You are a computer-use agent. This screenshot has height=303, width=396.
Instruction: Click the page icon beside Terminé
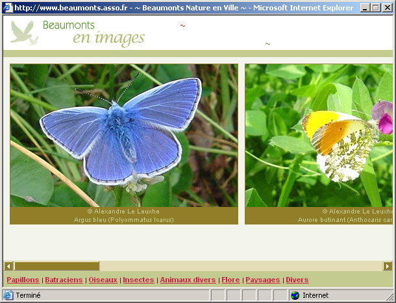(8, 295)
